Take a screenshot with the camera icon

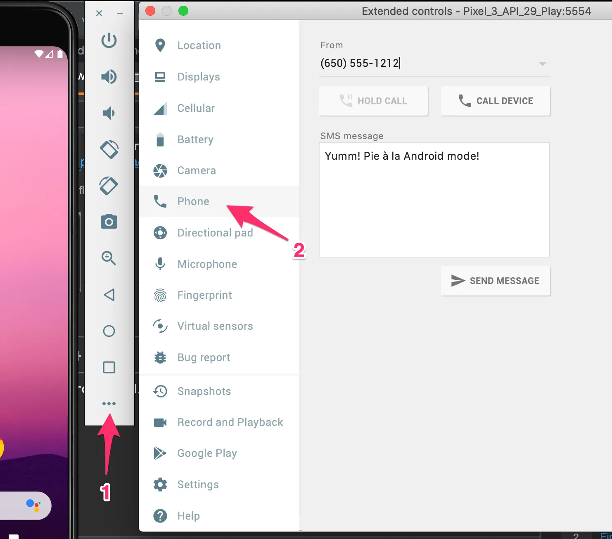(109, 222)
